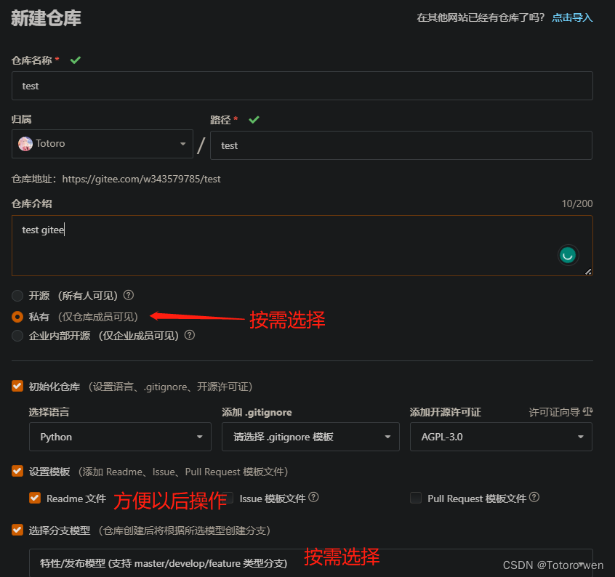The image size is (615, 577).
Task: Click the help icon next to 开源 option
Action: pyautogui.click(x=128, y=295)
